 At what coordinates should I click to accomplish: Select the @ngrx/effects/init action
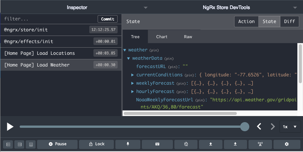[x=61, y=42]
